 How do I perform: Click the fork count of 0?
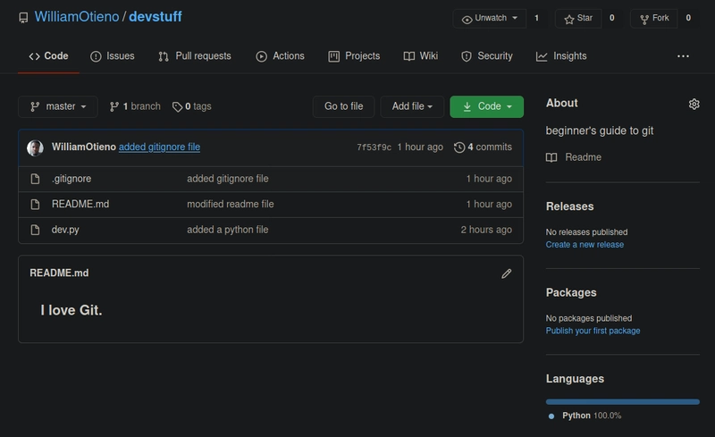click(688, 18)
